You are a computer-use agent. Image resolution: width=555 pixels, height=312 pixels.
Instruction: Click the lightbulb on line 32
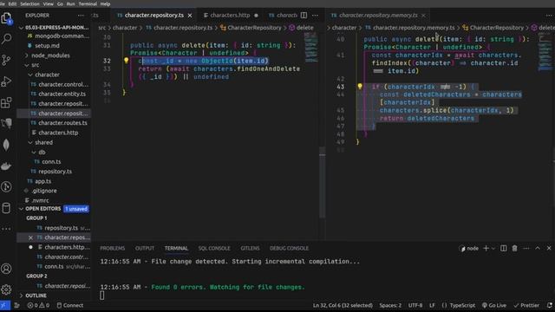click(x=126, y=61)
